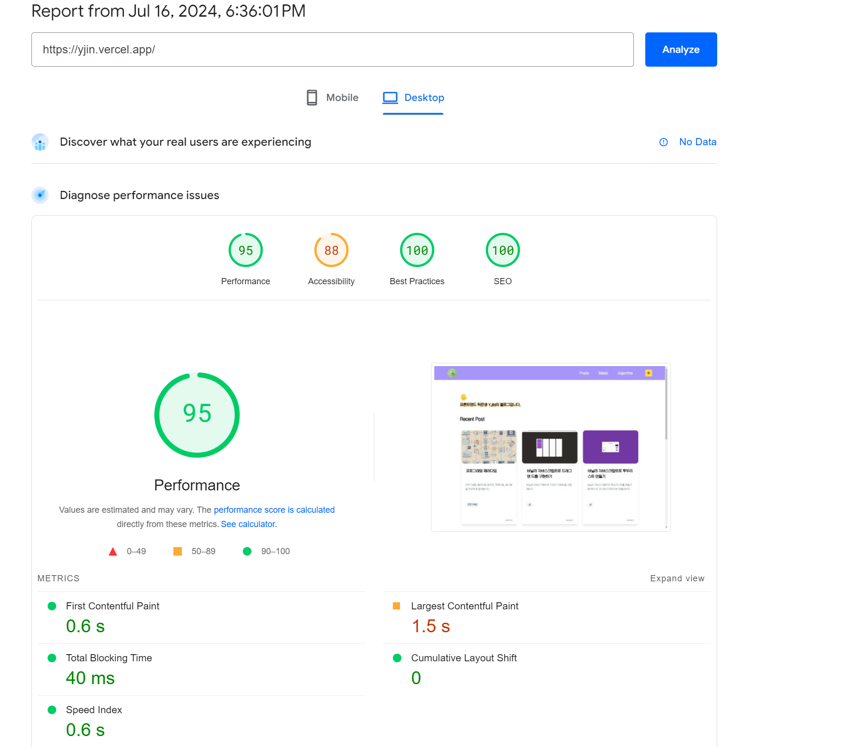Click the diagnose performance issues icon

(x=40, y=195)
